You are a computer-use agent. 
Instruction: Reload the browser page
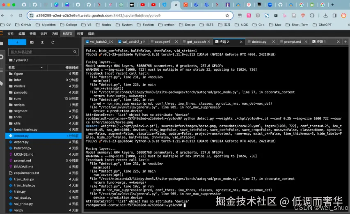coord(21,16)
